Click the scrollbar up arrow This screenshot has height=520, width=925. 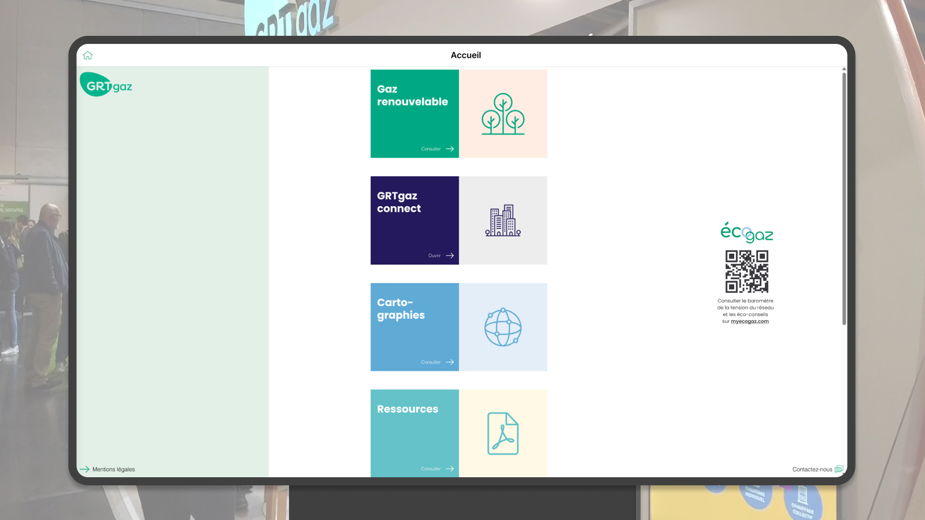pos(844,69)
